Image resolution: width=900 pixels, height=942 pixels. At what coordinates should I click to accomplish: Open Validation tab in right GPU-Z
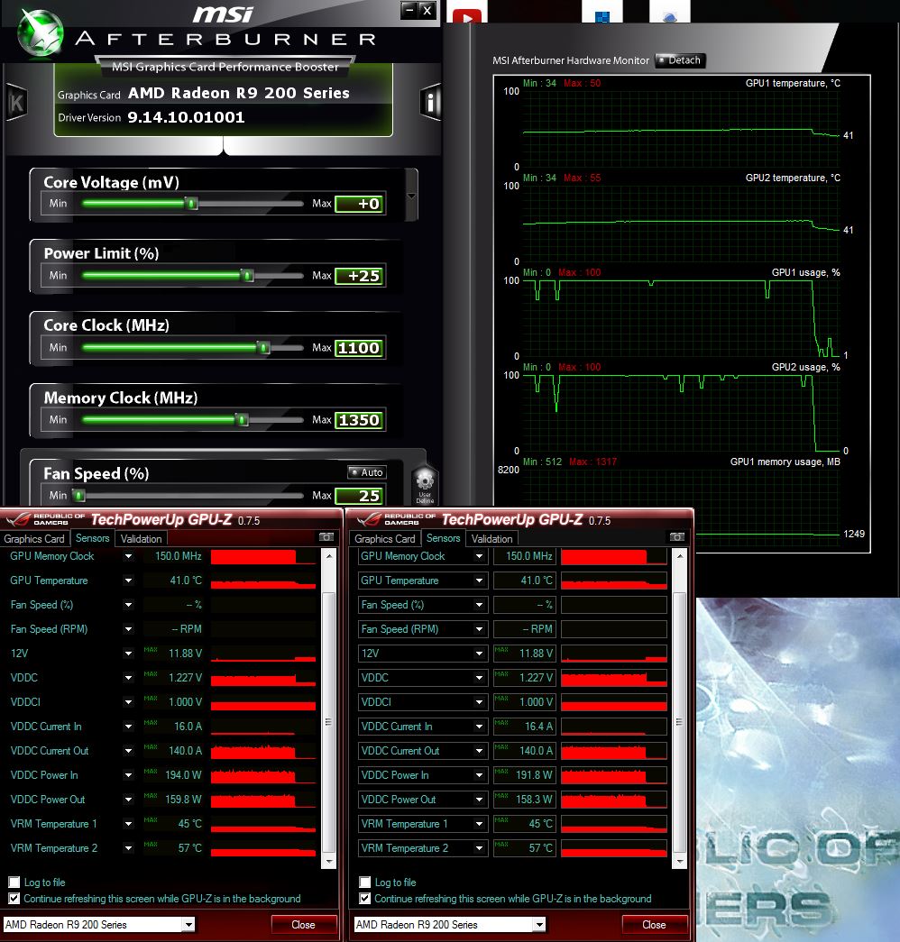(491, 539)
